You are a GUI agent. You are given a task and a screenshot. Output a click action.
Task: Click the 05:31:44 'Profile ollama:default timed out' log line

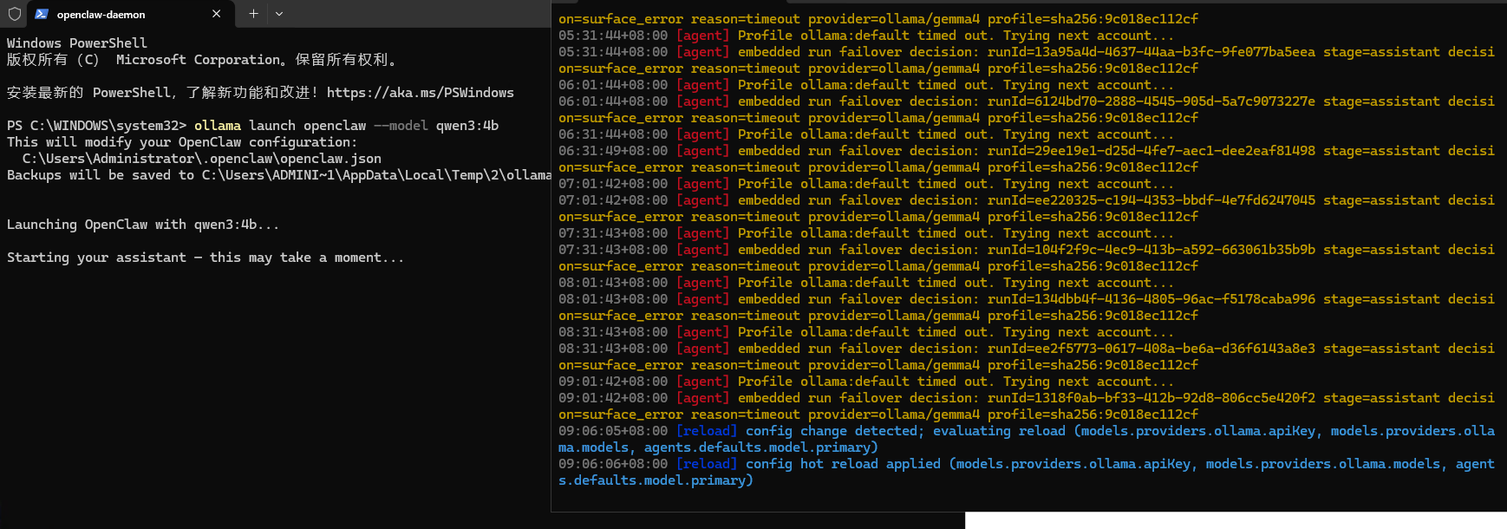[866, 36]
